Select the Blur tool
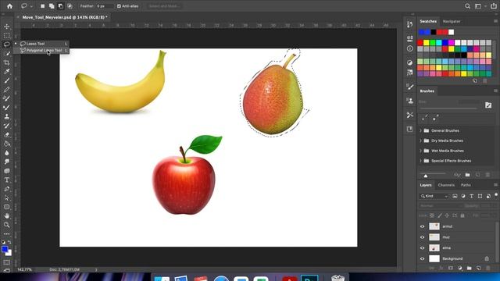This screenshot has width=500, height=281. click(7, 153)
